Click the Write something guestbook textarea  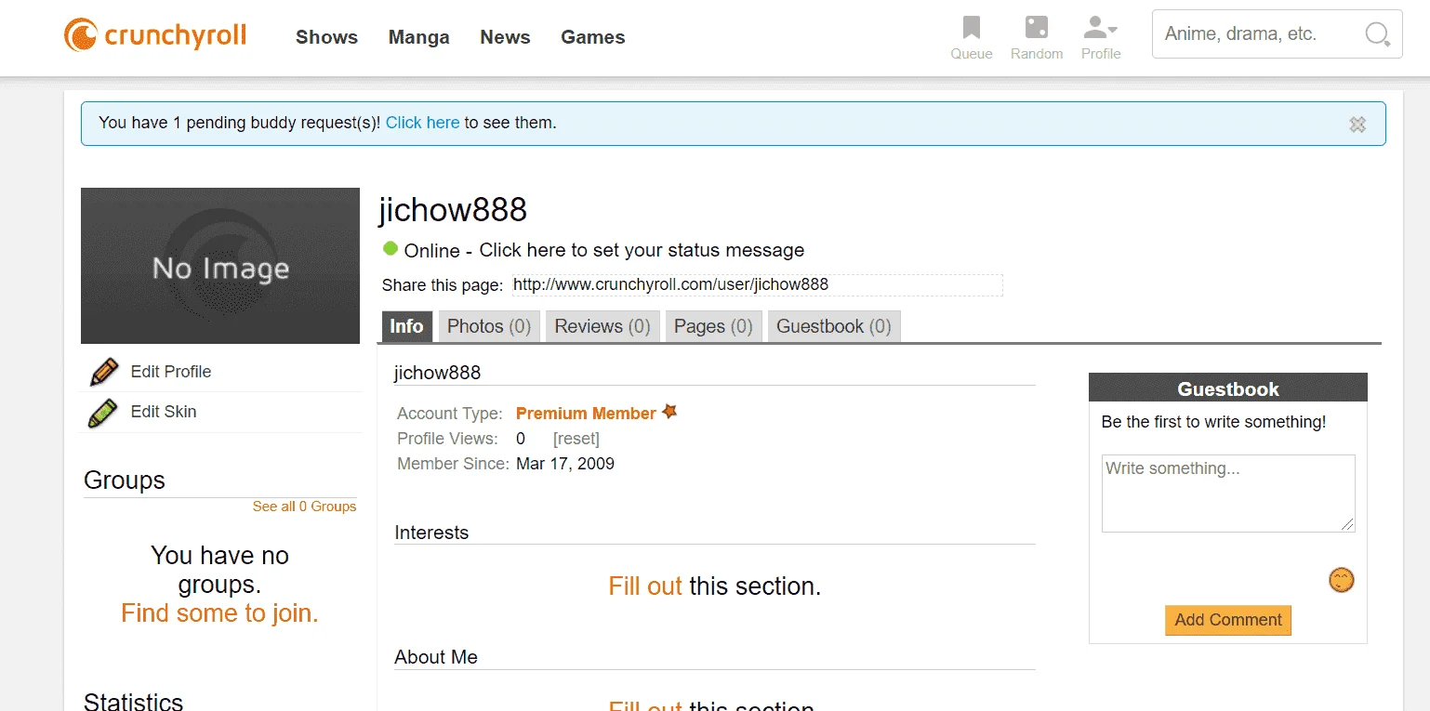1228,494
